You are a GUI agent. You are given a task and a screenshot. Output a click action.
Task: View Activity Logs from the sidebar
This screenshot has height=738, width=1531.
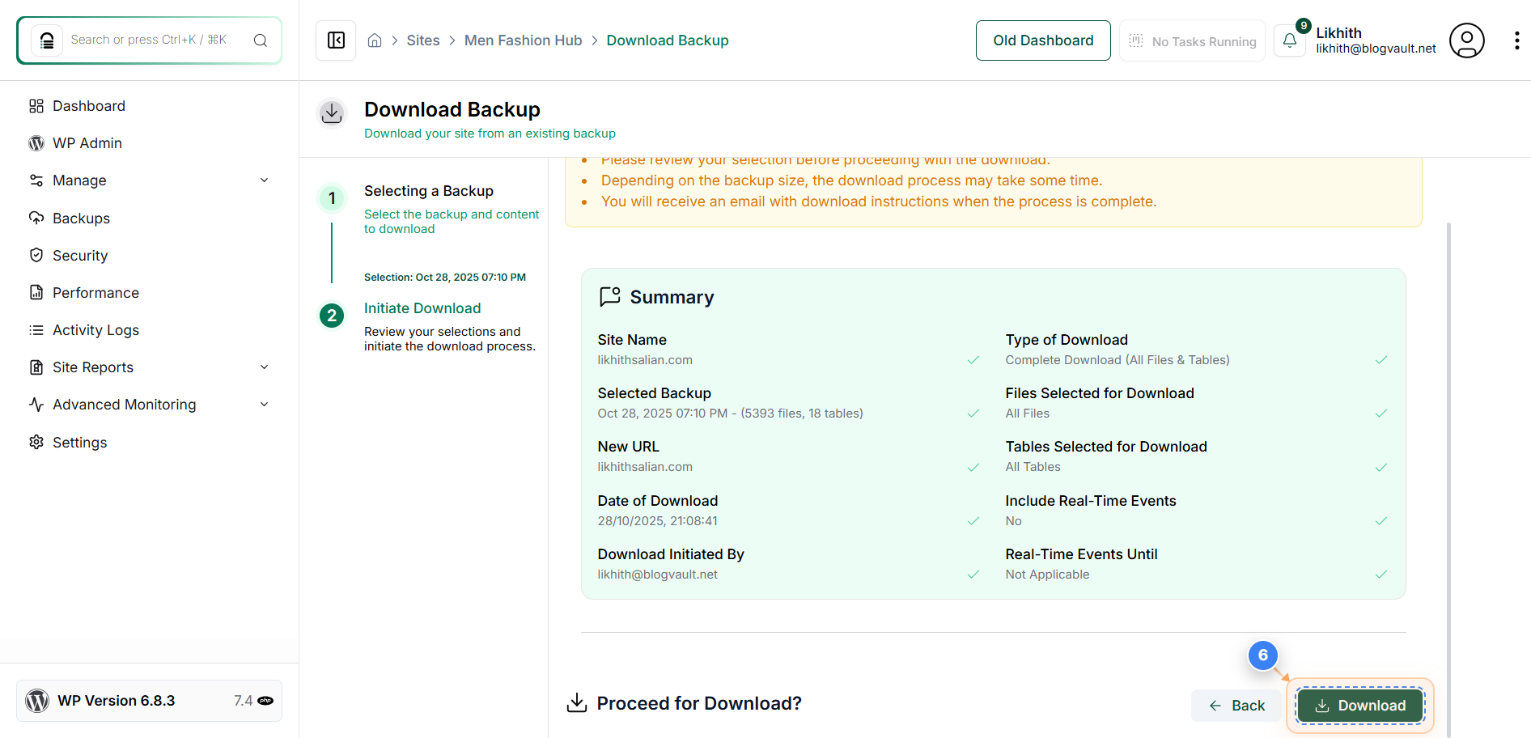(x=95, y=329)
